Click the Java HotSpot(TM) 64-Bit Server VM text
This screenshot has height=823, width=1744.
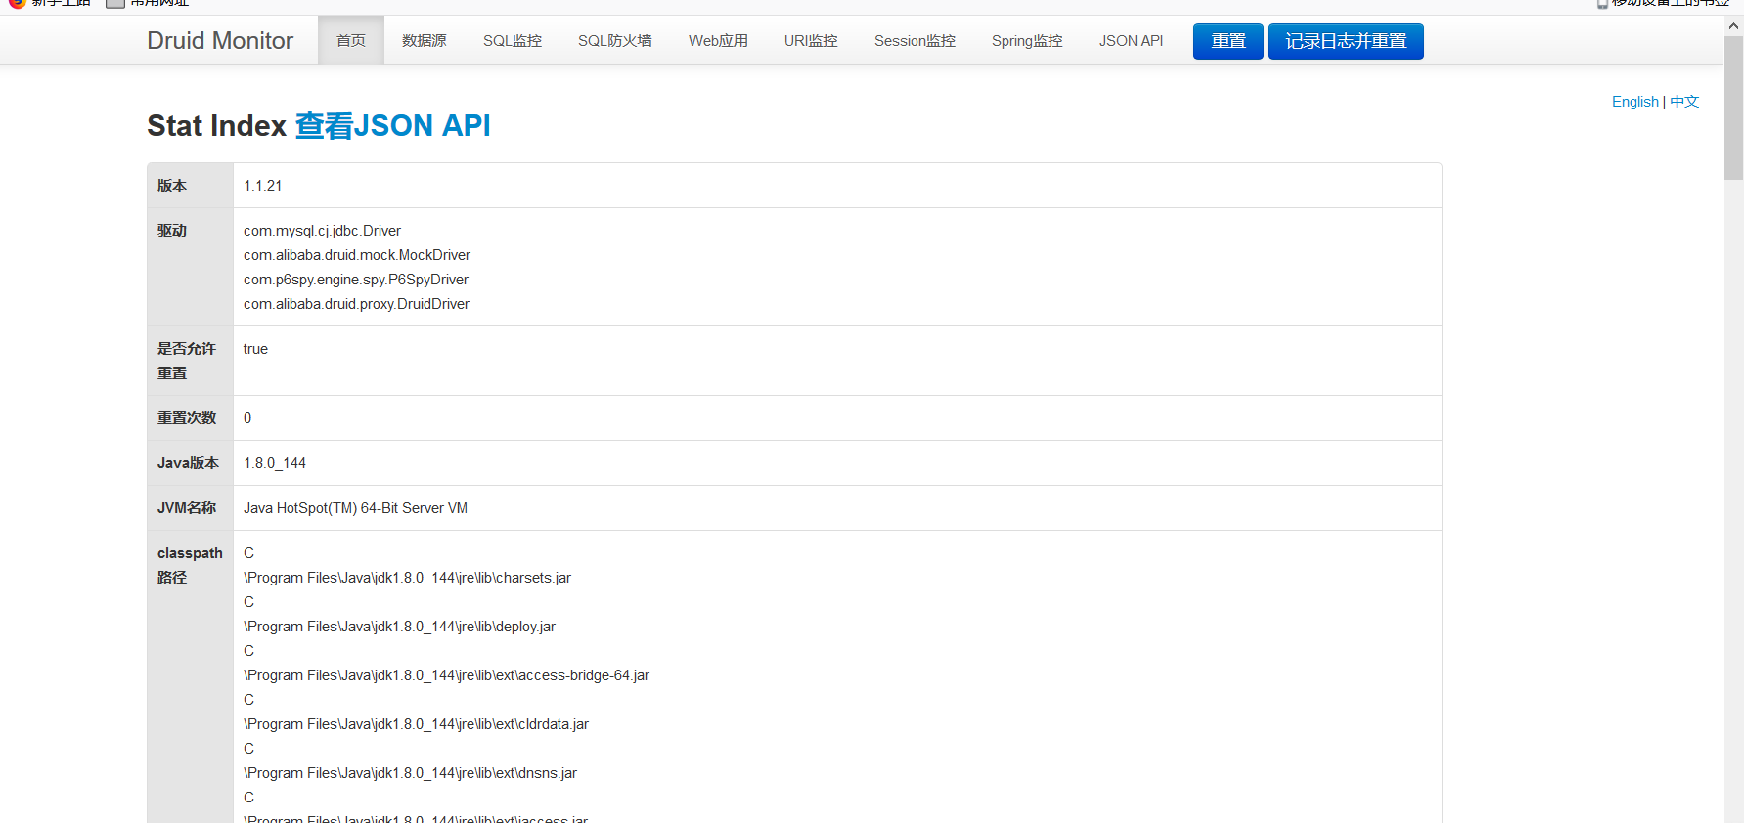pos(355,508)
